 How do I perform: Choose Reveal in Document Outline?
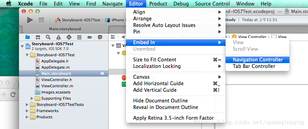point(176,107)
